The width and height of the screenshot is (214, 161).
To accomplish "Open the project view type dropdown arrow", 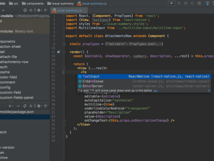I will 3,10.
